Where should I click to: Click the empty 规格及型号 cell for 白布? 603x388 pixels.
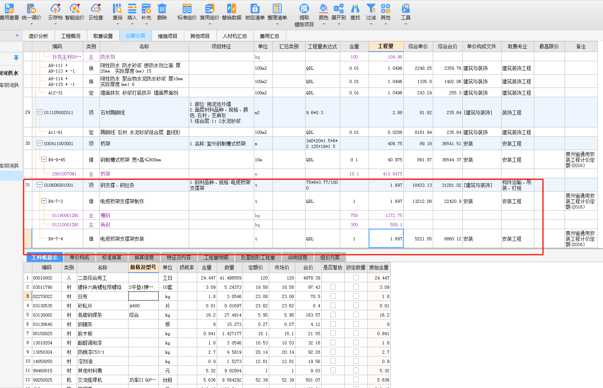pyautogui.click(x=143, y=296)
